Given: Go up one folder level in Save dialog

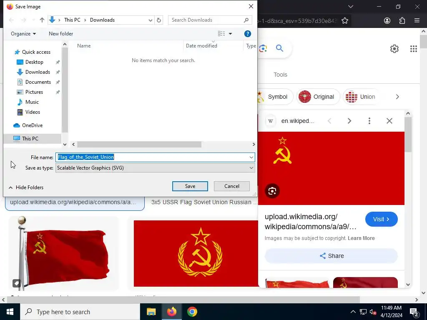Looking at the screenshot, I should (x=42, y=20).
